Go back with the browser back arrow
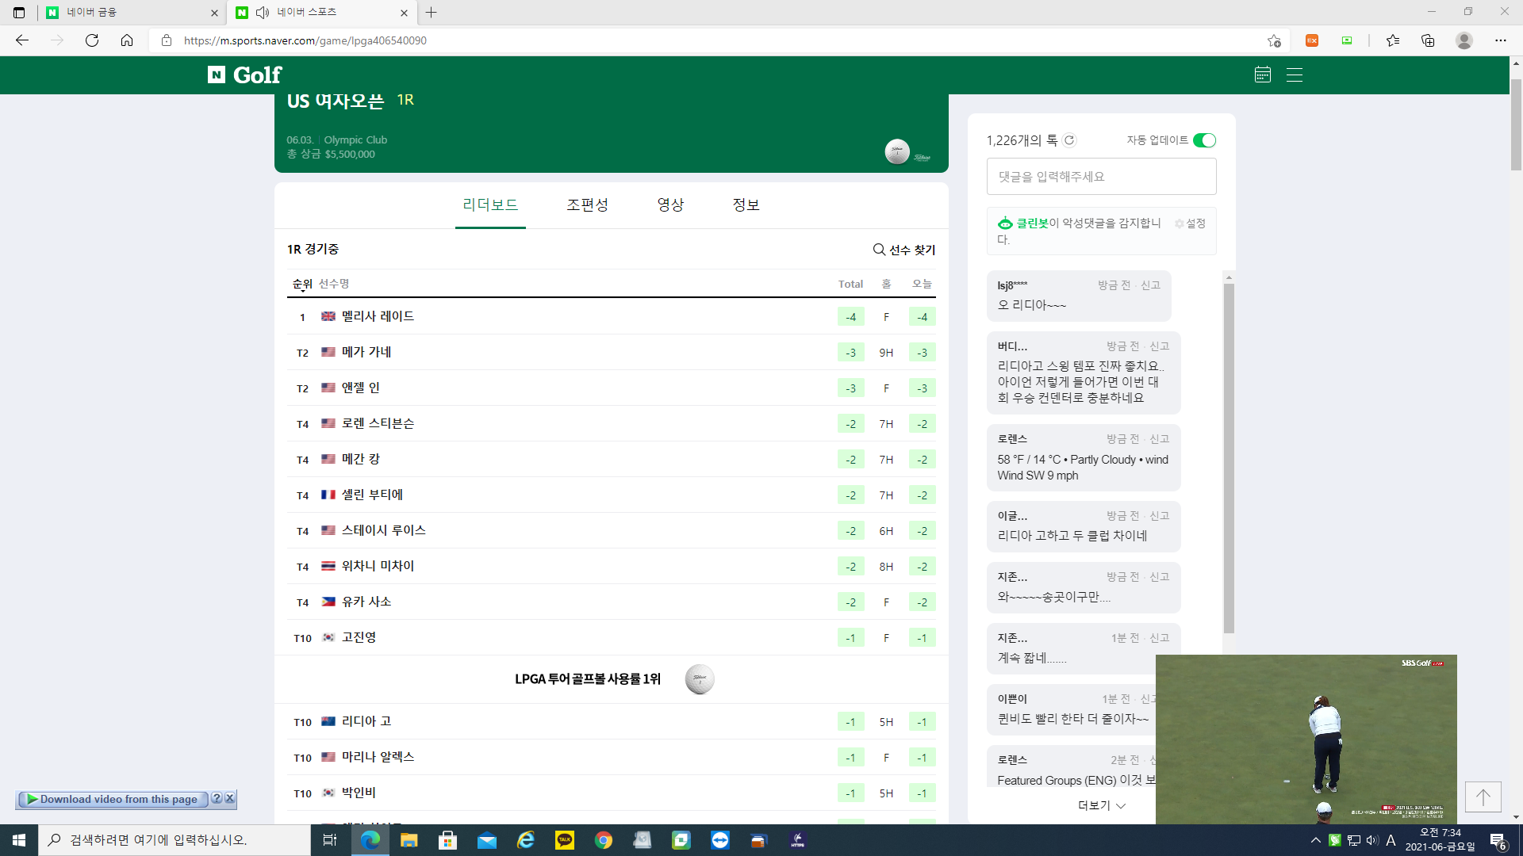This screenshot has width=1523, height=856. (22, 40)
